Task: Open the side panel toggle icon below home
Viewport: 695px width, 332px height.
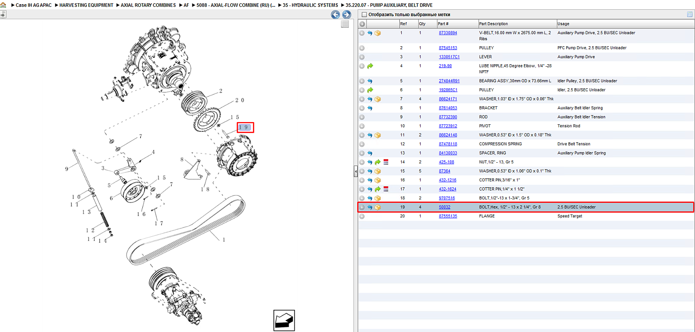Action: [x=3, y=14]
